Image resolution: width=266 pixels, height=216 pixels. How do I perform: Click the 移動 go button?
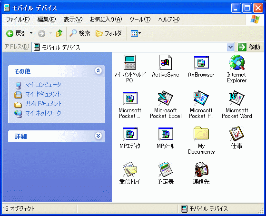(249, 47)
